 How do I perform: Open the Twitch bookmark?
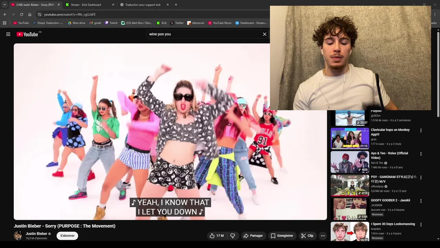(x=111, y=23)
